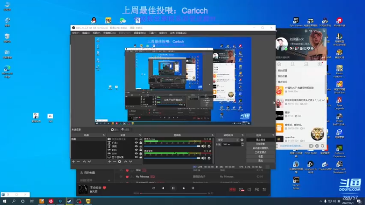Toggle lock on 广告1 source
Viewport: 365px width, 205px height.
point(141,143)
